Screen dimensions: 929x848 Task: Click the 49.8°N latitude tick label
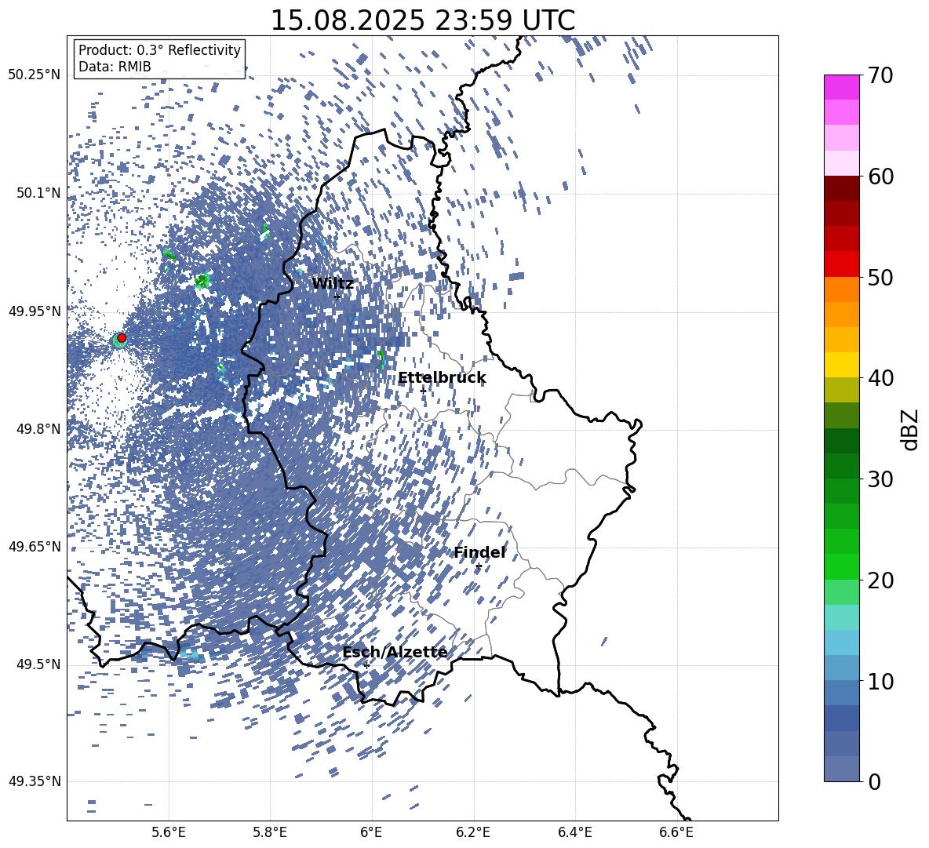pyautogui.click(x=38, y=429)
